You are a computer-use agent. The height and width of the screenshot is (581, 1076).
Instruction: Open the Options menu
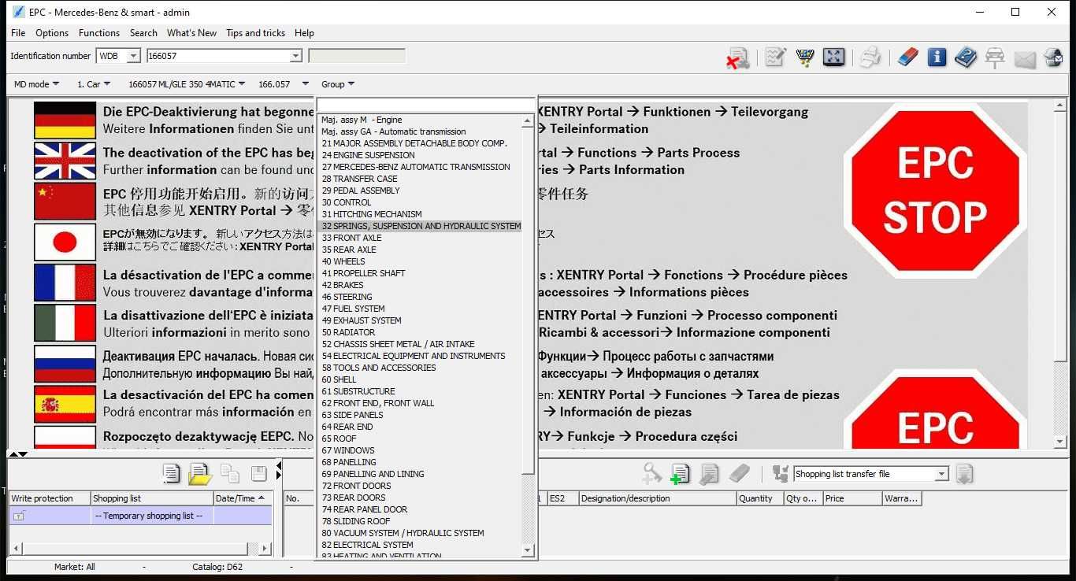[x=52, y=33]
